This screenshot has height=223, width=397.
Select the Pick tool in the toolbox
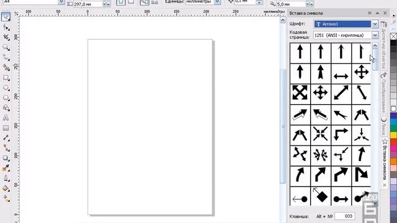click(x=6, y=17)
